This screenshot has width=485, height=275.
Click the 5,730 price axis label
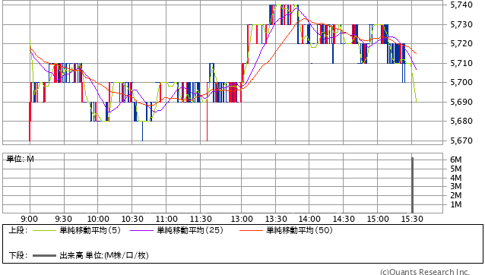click(461, 24)
